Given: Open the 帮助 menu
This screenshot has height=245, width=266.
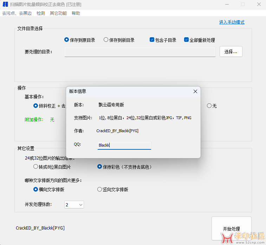Looking at the screenshot, I should click(x=76, y=13).
